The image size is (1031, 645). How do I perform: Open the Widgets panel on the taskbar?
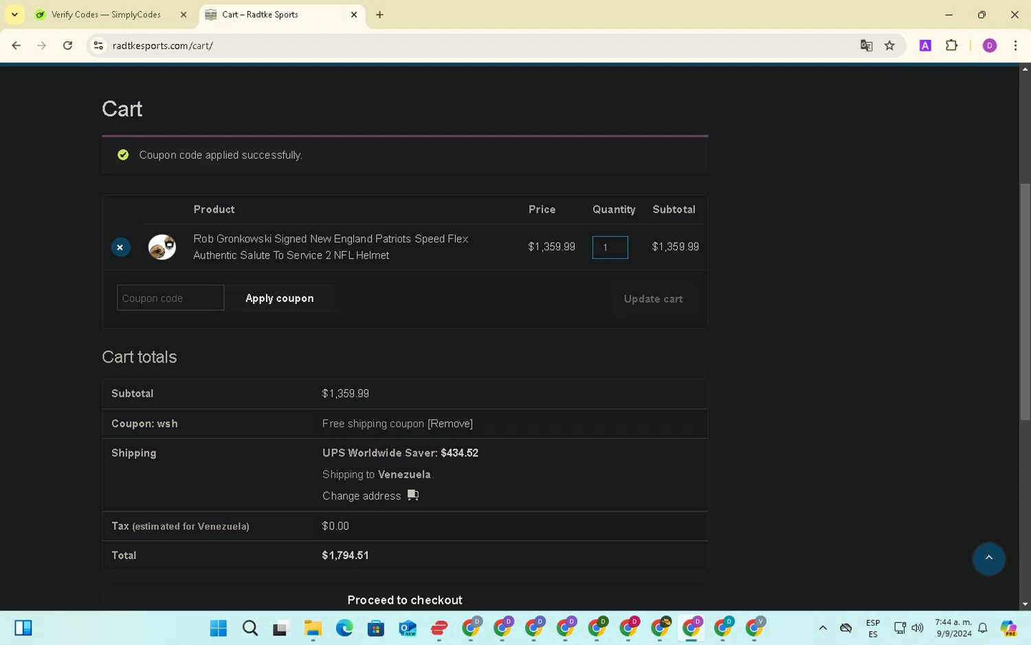(23, 628)
